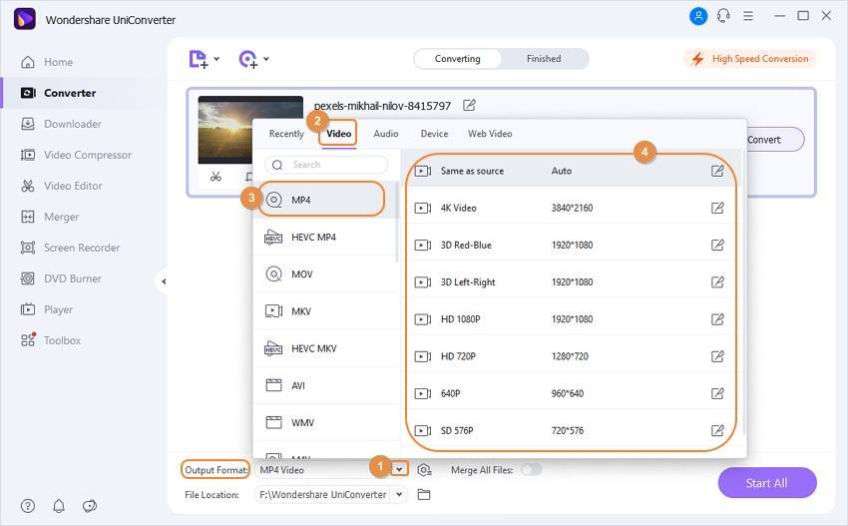Click the edit icon for HD 1080P preset
848x526 pixels.
[x=717, y=319]
